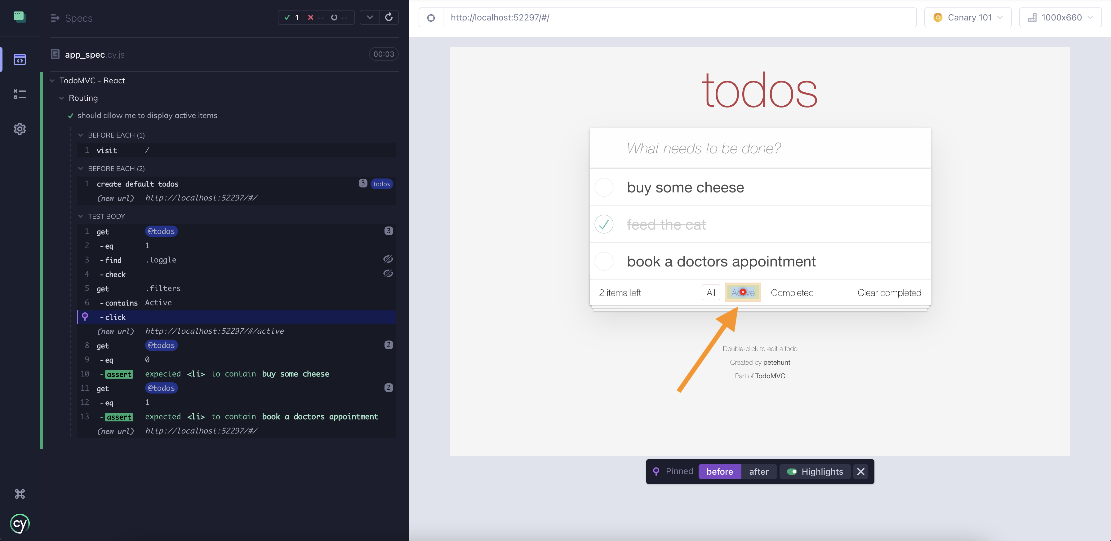Select the visit / command row
The width and height of the screenshot is (1111, 541).
pos(236,150)
